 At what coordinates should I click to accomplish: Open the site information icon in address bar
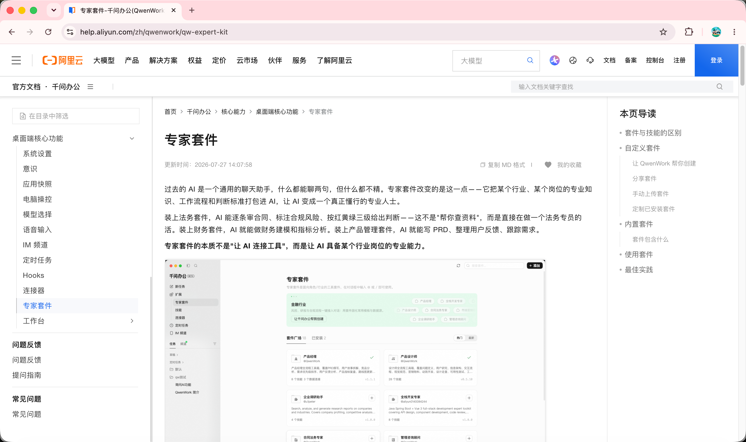[x=70, y=32]
